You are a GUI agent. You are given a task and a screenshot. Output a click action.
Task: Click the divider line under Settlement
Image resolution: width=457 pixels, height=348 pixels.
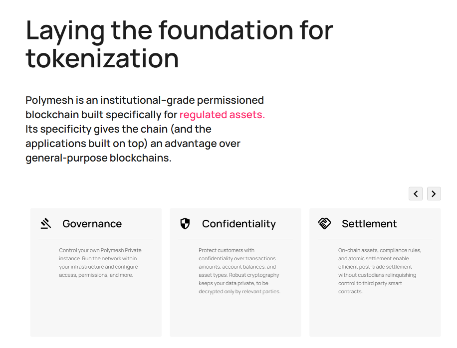click(x=375, y=239)
